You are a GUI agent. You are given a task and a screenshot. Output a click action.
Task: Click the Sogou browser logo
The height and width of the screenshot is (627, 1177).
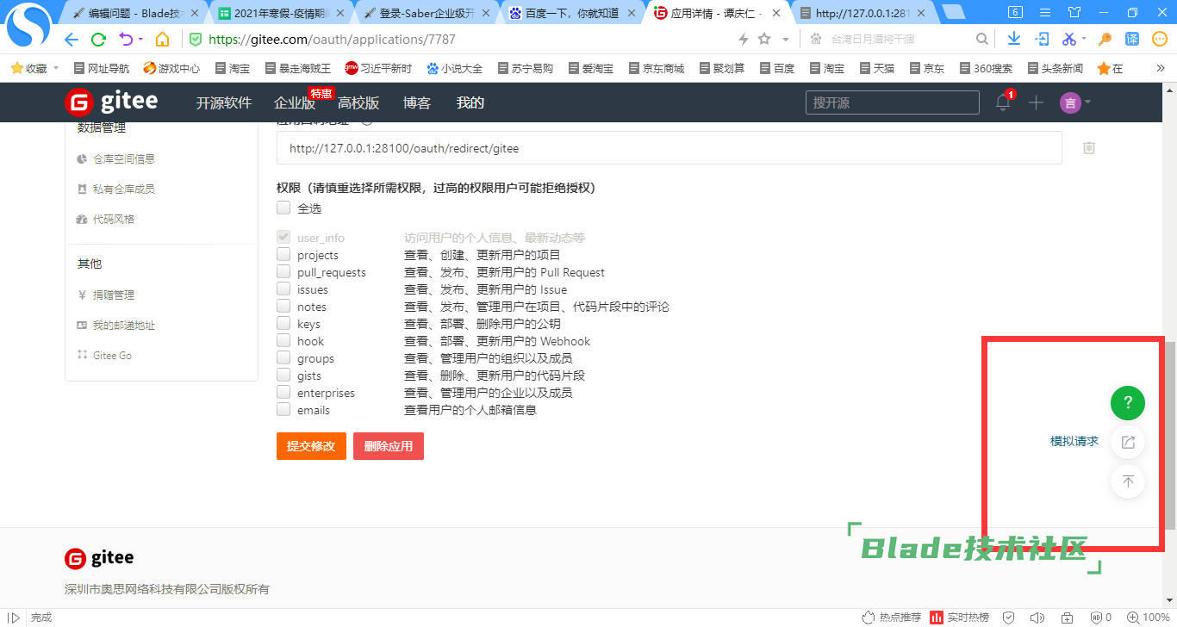[x=28, y=26]
